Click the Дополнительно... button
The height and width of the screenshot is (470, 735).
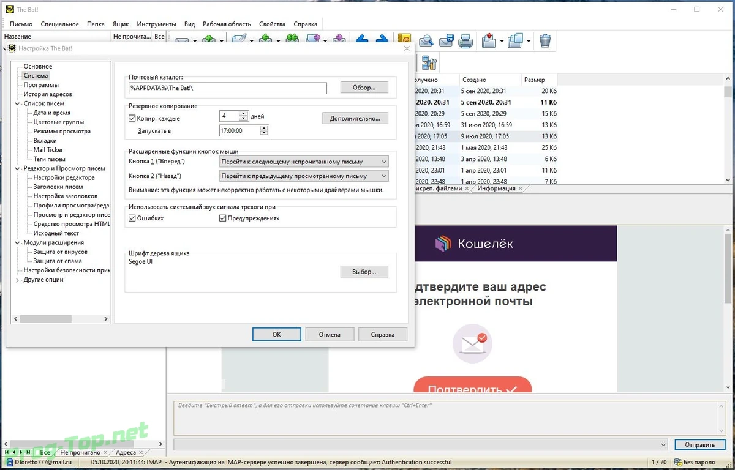tap(355, 118)
